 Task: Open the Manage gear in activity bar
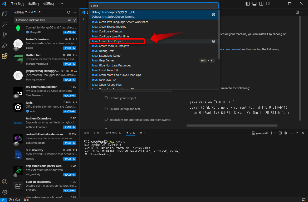tap(5, 192)
